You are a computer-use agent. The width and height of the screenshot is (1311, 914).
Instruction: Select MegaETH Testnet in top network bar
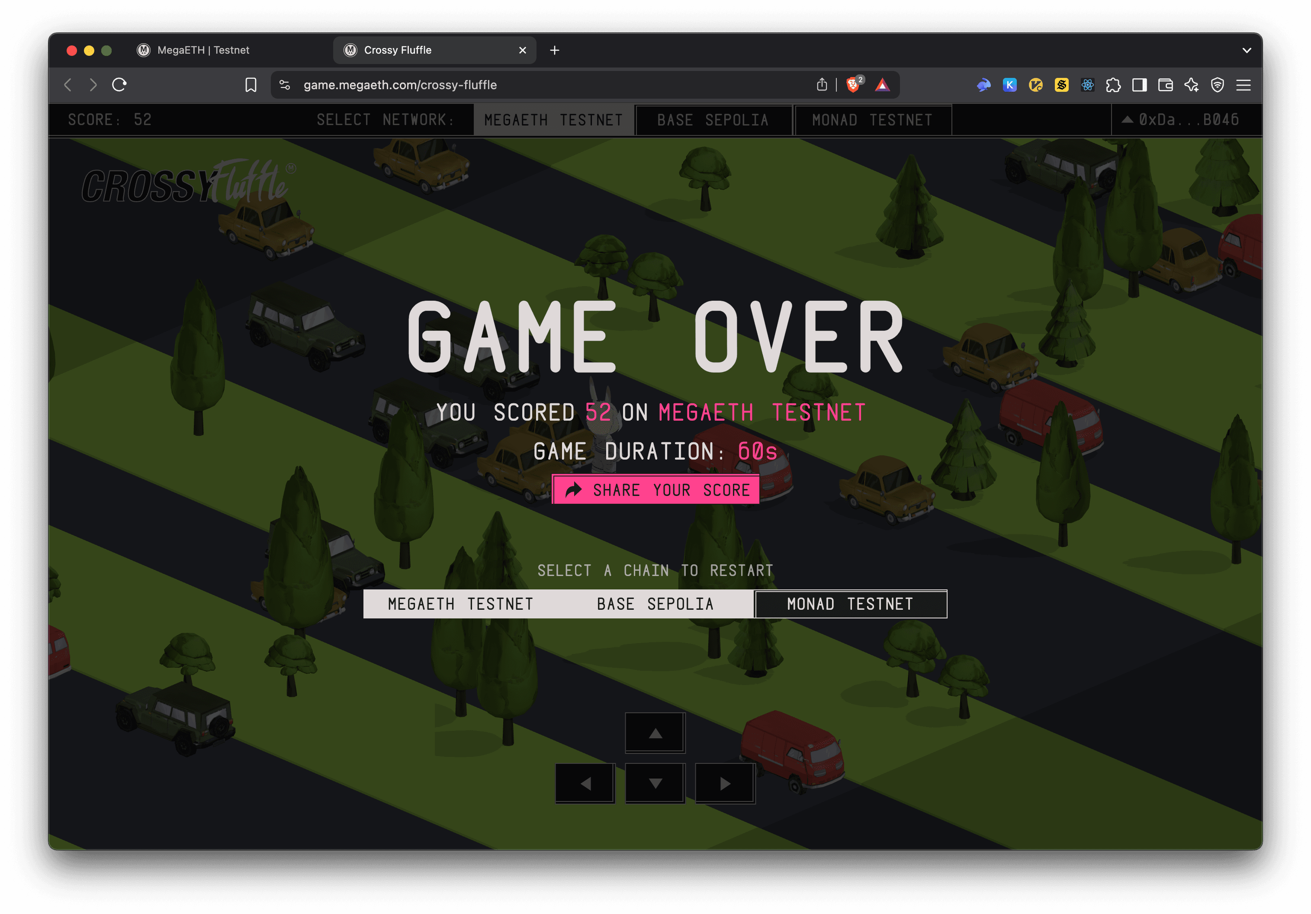point(553,120)
